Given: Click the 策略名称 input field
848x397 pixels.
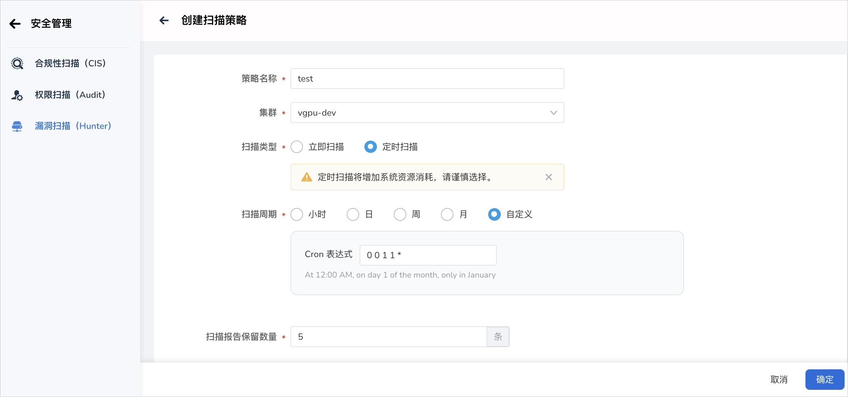Looking at the screenshot, I should pos(427,78).
